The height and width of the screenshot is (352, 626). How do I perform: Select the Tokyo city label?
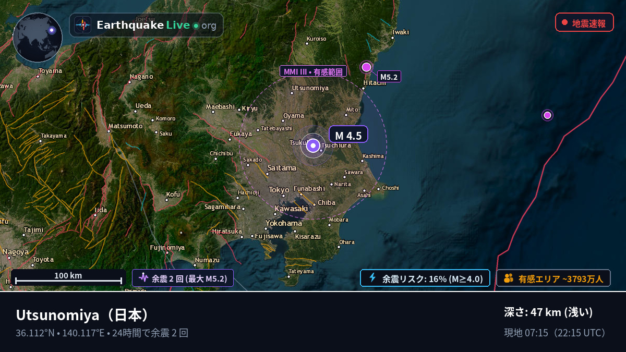(279, 190)
